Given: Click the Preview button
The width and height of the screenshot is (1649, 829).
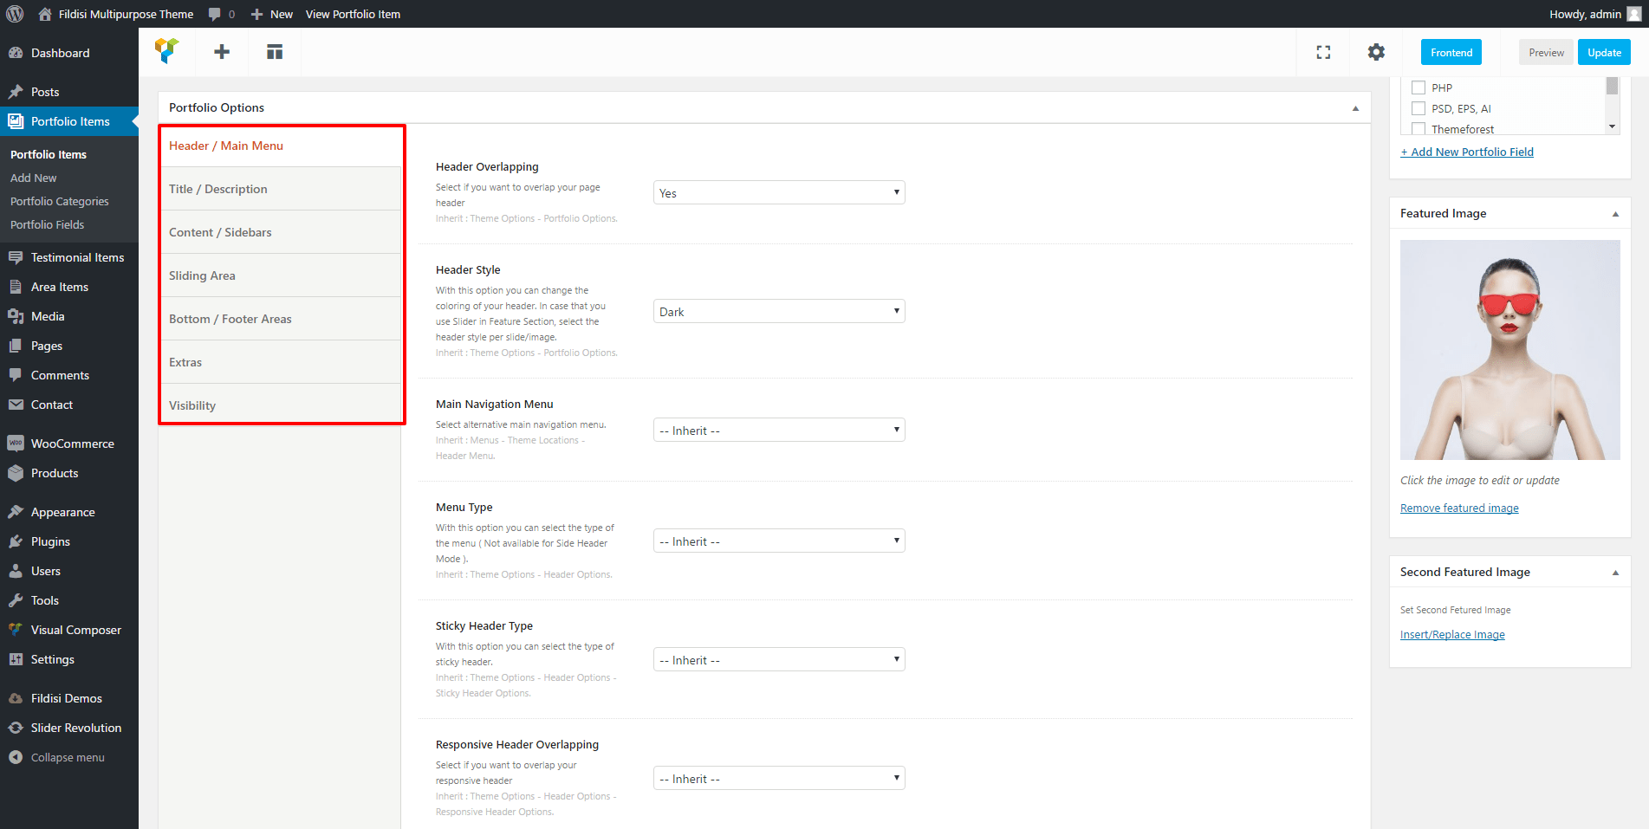Looking at the screenshot, I should point(1546,52).
